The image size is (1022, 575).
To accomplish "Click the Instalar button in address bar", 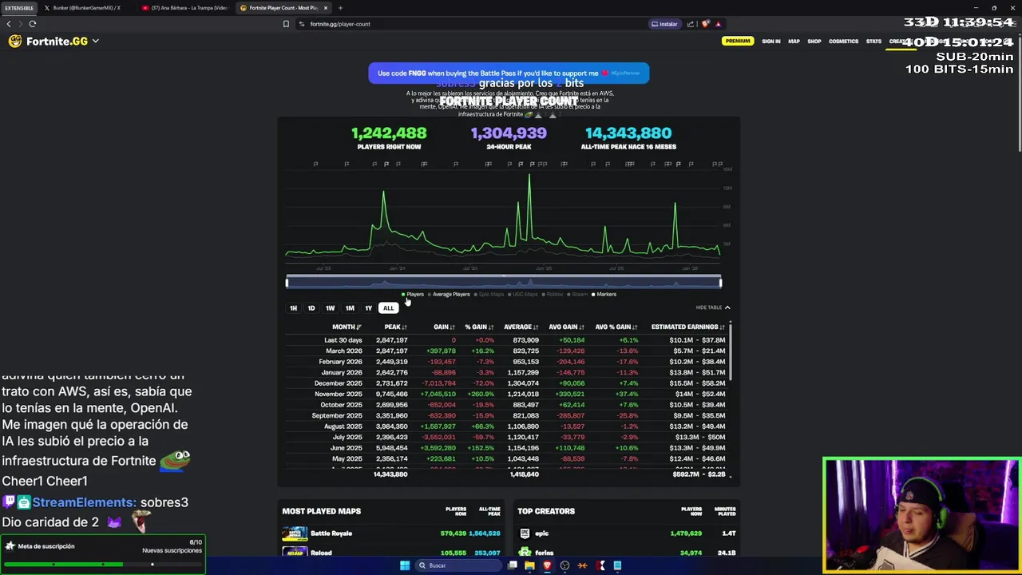I will [x=664, y=24].
